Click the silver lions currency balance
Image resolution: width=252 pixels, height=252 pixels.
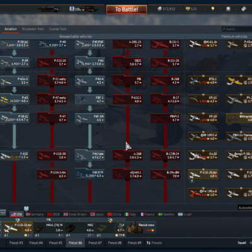pyautogui.click(x=166, y=9)
